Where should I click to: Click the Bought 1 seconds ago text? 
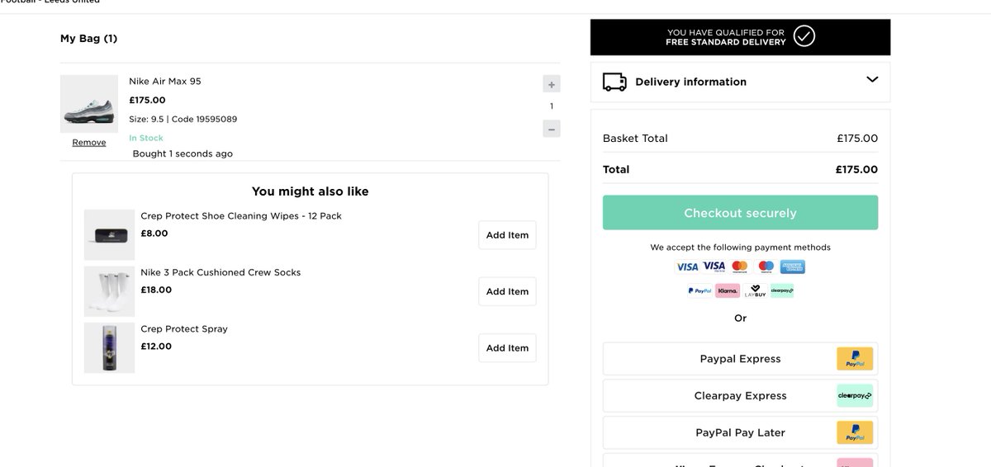pyautogui.click(x=183, y=153)
